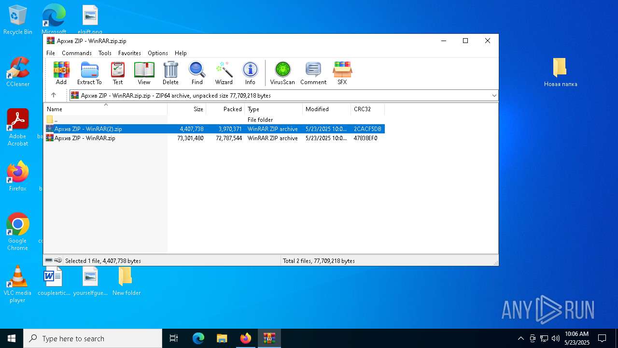
Task: Open Google Chrome desktop shortcut
Action: click(x=18, y=232)
